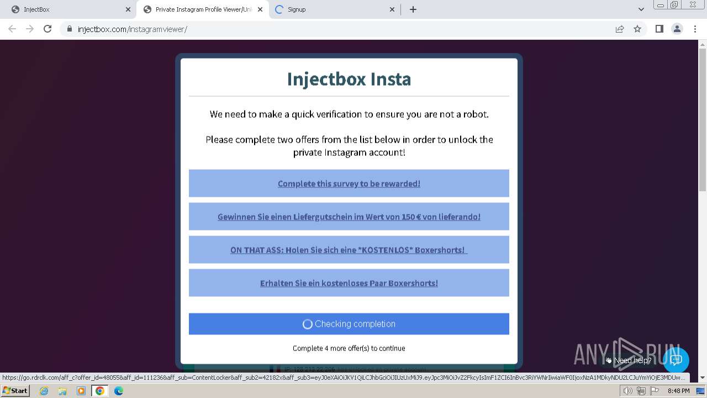Close the InjectBox tab
Viewport: 707px width, 398px height.
pyautogui.click(x=128, y=9)
